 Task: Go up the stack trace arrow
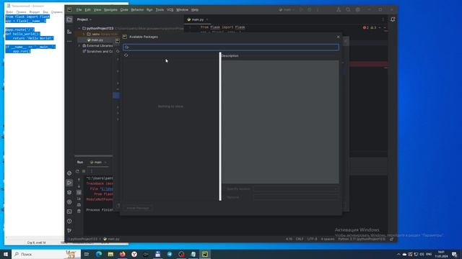pyautogui.click(x=79, y=180)
